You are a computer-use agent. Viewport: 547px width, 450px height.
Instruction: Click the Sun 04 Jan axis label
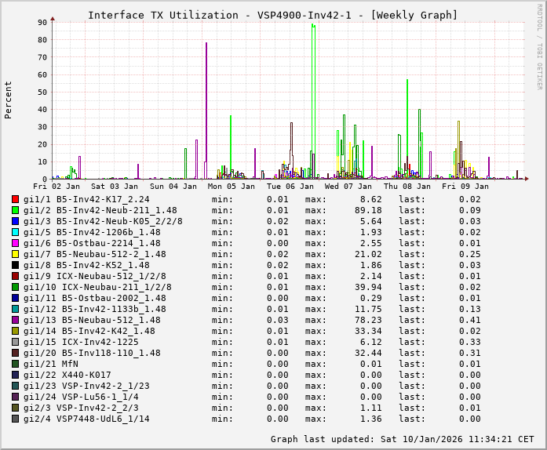(173, 187)
